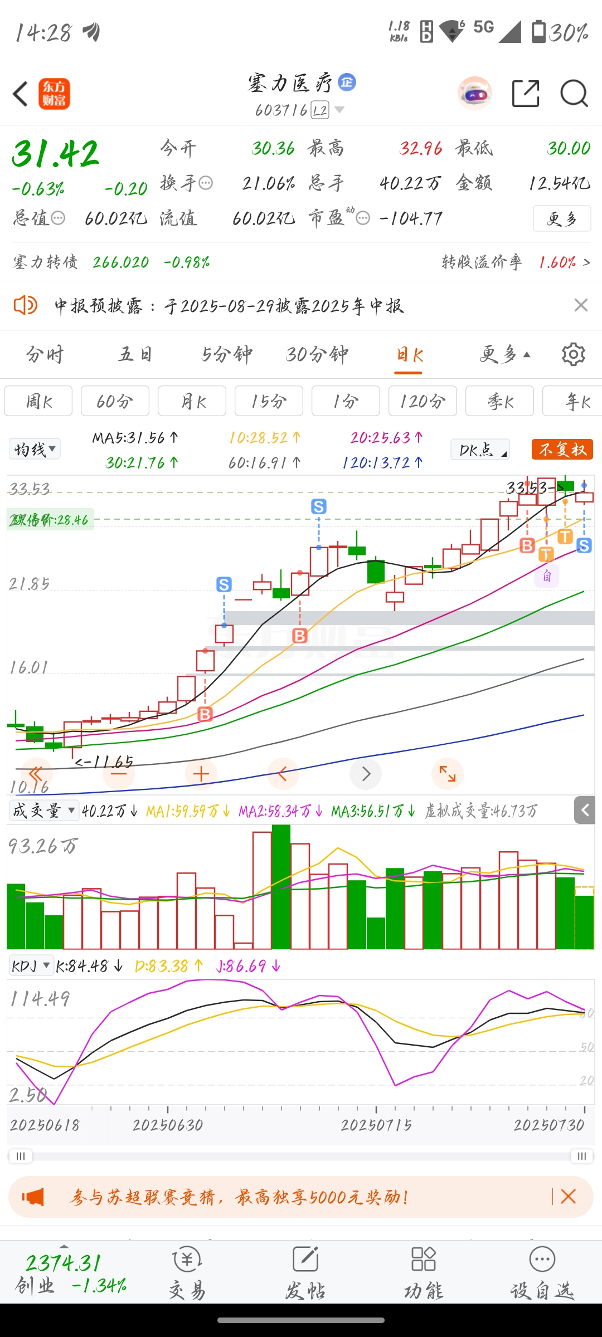This screenshot has width=602, height=1337.
Task: Tap the double-left rewind chart arrow
Action: tap(36, 774)
